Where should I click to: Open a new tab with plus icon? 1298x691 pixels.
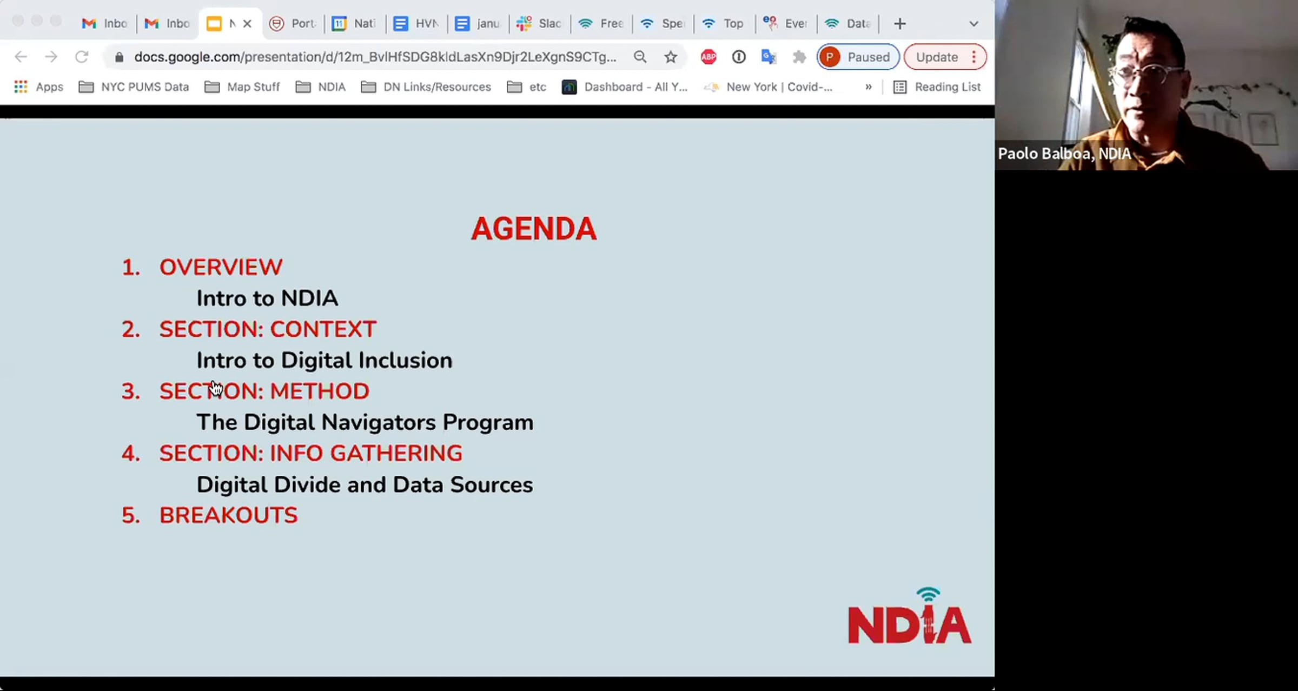coord(900,24)
